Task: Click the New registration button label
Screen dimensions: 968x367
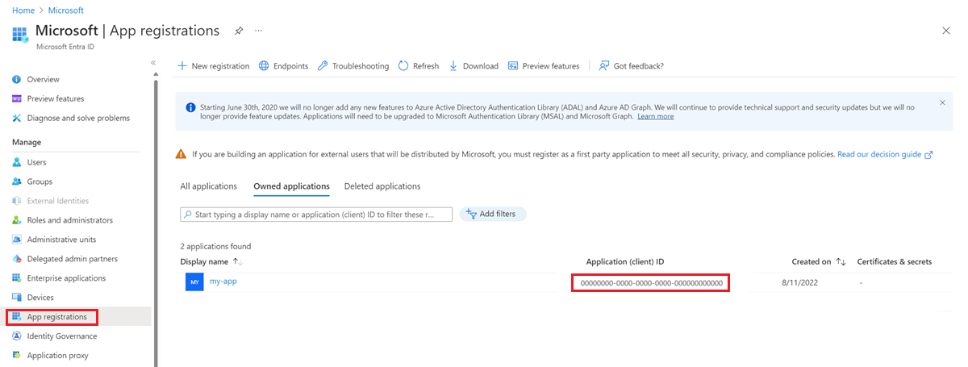Action: [220, 66]
